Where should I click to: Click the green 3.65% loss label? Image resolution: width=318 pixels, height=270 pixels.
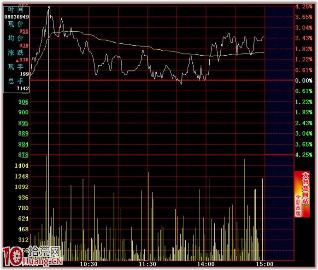[x=304, y=144]
